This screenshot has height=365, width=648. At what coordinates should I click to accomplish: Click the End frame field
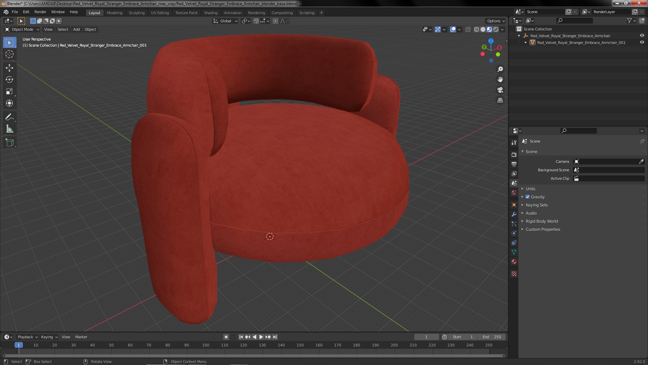pyautogui.click(x=492, y=337)
